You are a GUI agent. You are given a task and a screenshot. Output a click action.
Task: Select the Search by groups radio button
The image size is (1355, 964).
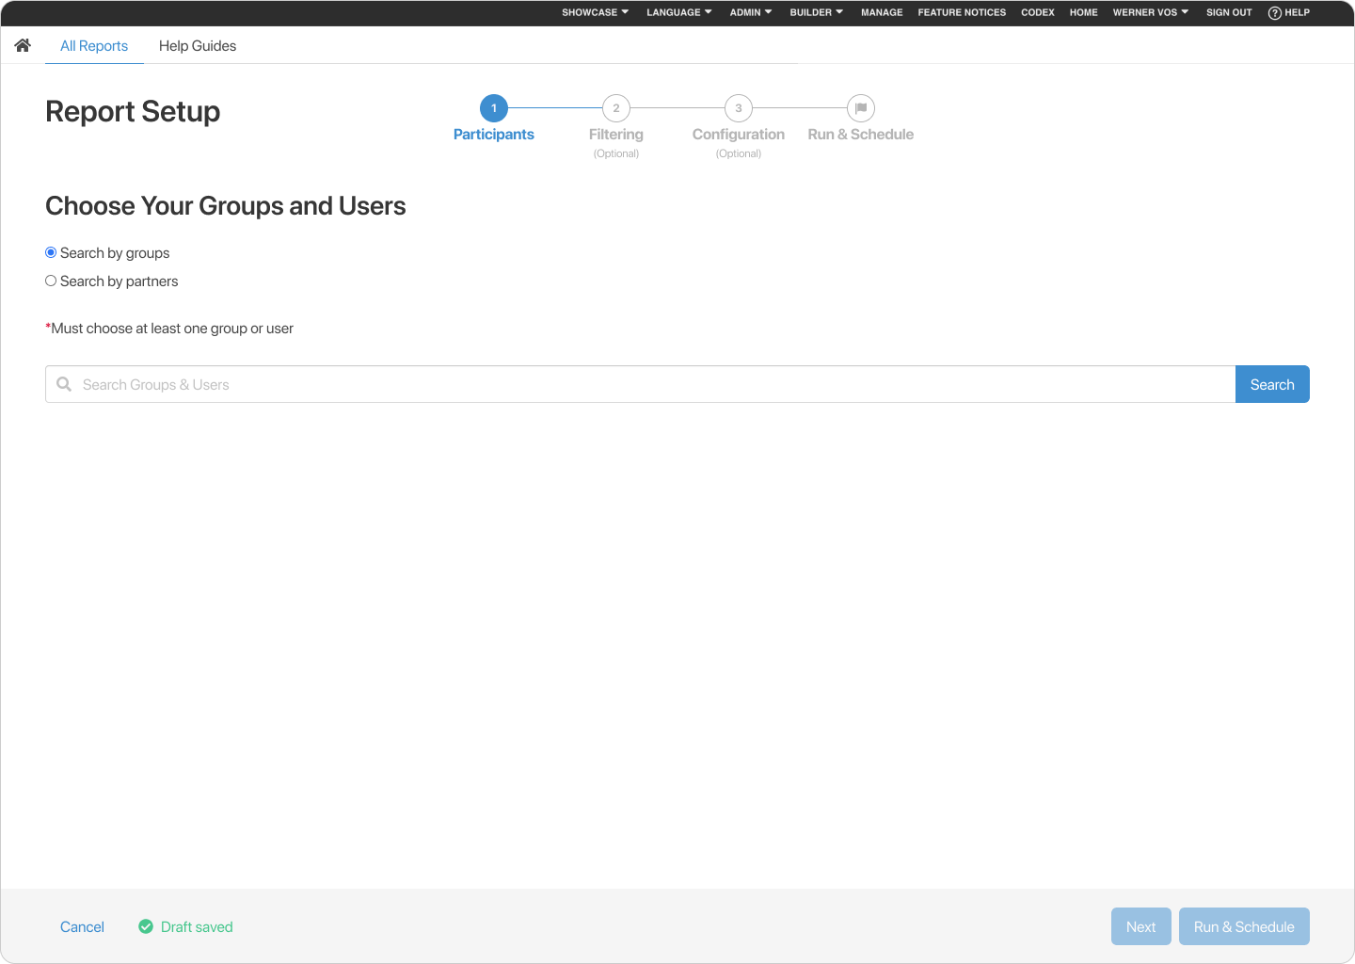(51, 252)
